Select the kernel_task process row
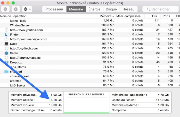The width and height of the screenshot is (180, 117). [x=90, y=21]
